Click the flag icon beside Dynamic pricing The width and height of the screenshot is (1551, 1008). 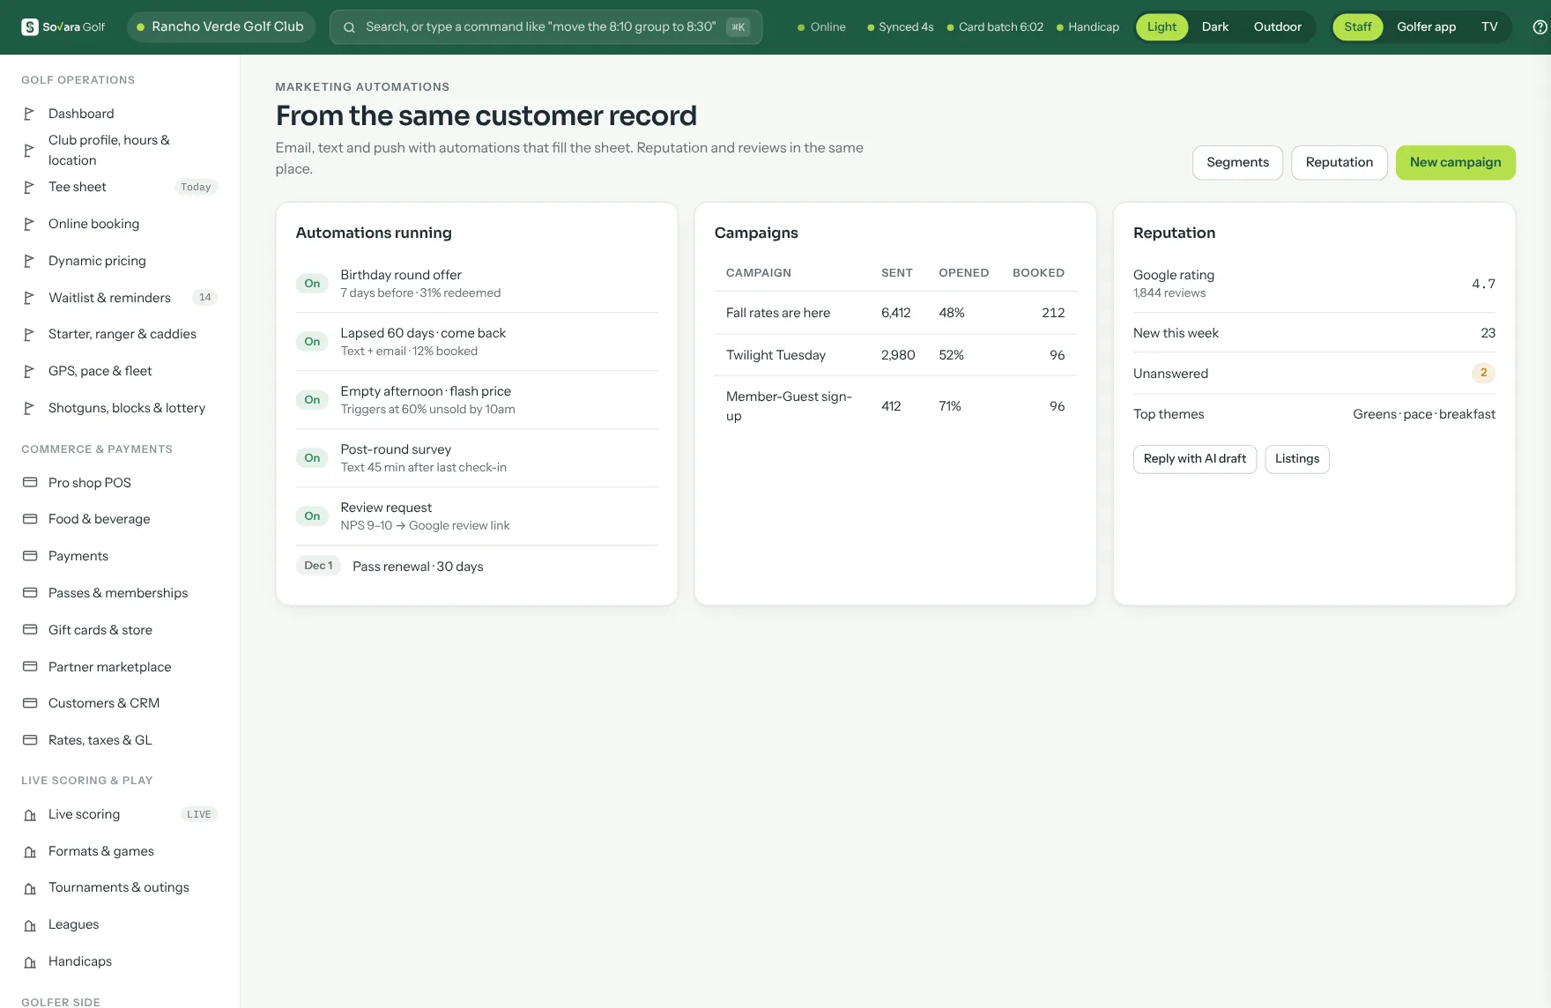tap(29, 261)
